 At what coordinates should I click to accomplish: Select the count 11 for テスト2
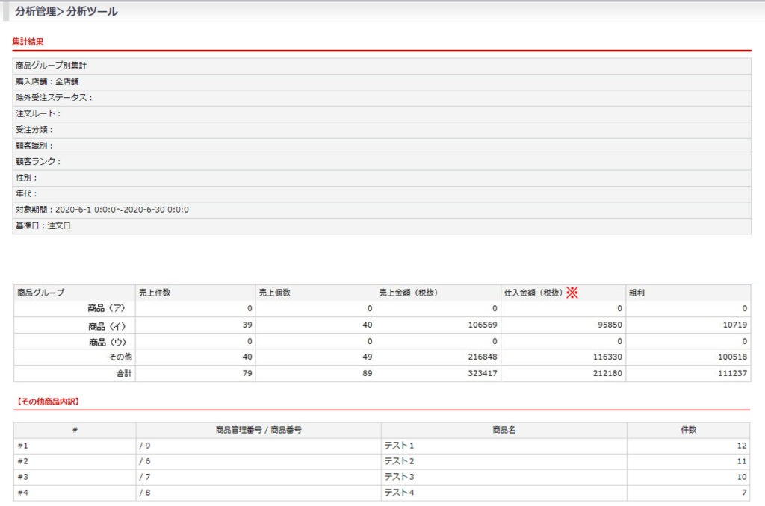(742, 461)
